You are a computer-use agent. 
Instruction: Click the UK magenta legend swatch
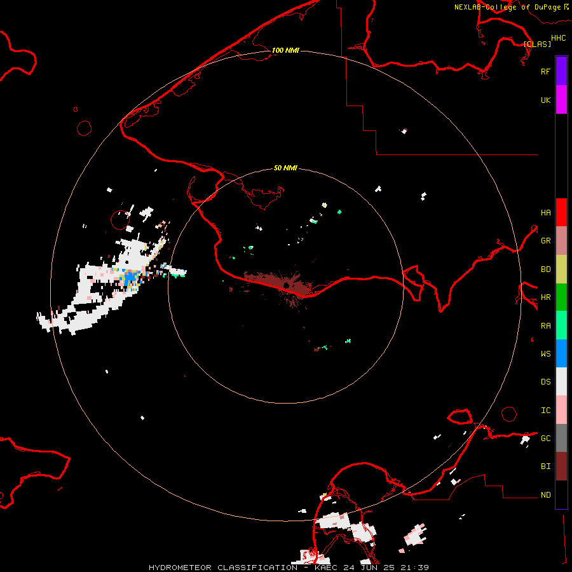pos(561,100)
